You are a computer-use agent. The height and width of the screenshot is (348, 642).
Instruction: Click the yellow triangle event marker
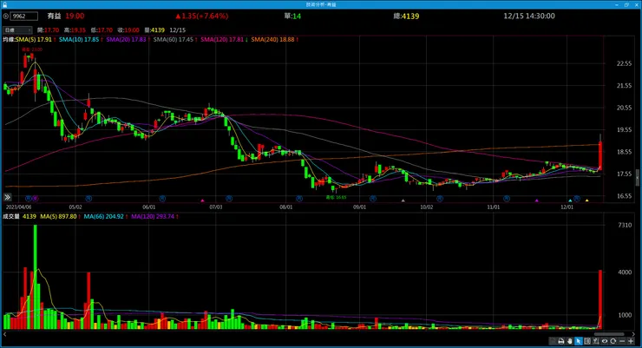(x=587, y=200)
